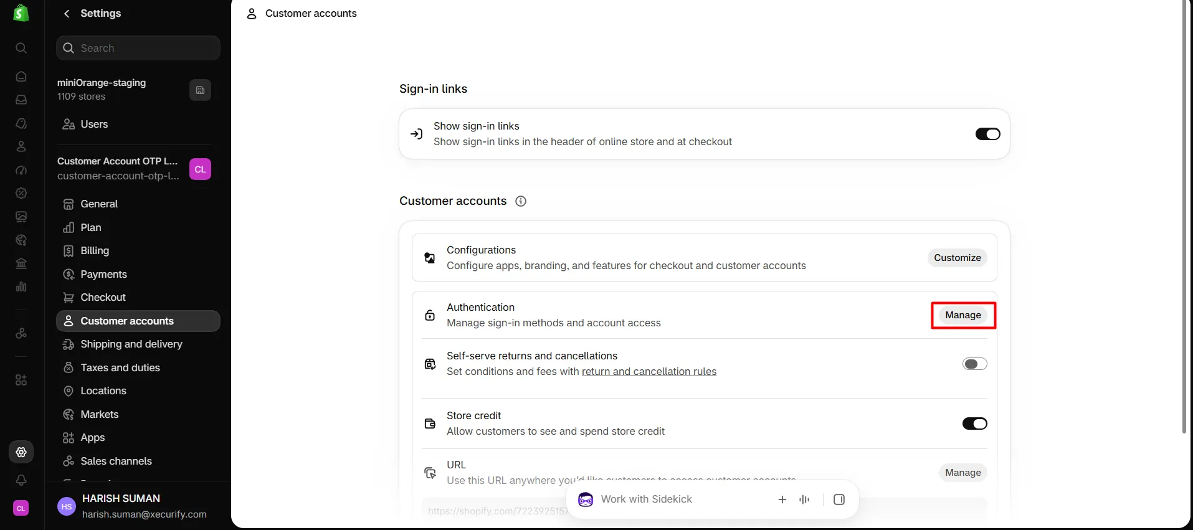Click the Customer Account OTP L... store name
This screenshot has width=1193, height=530.
pyautogui.click(x=117, y=161)
